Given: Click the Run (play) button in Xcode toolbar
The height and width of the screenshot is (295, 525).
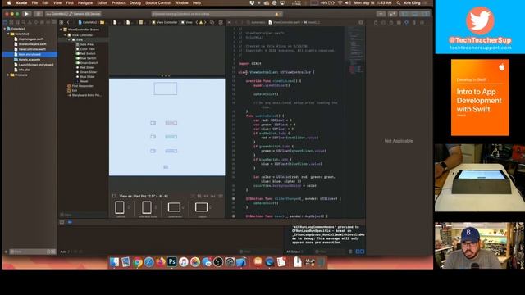Looking at the screenshot, I should click(26, 14).
